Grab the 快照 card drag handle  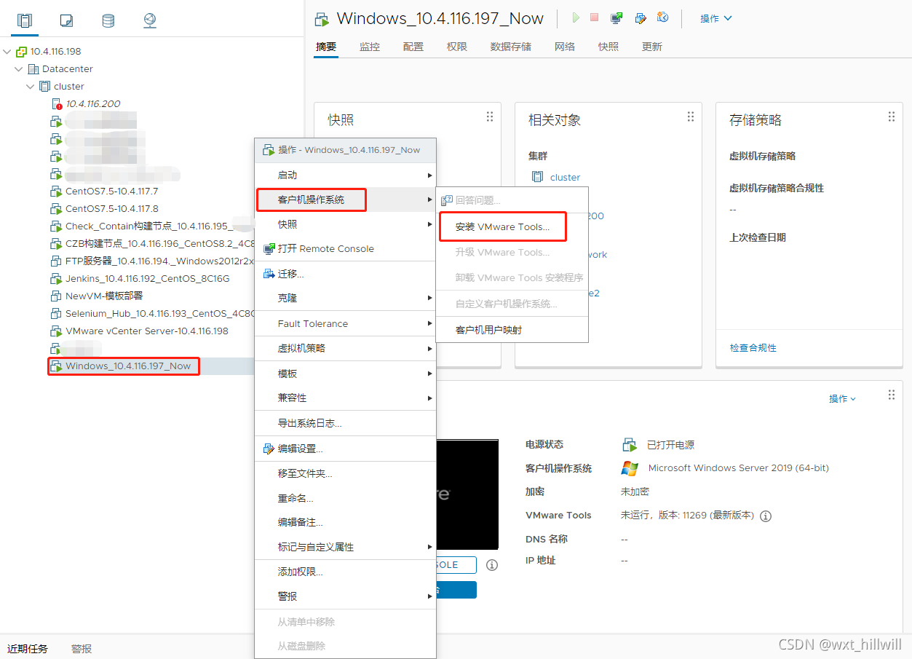pyautogui.click(x=490, y=117)
